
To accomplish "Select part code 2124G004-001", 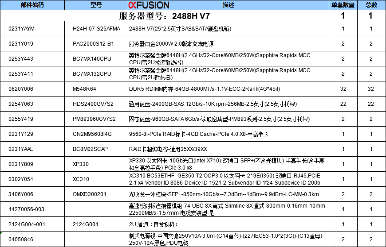I will pos(27,224).
